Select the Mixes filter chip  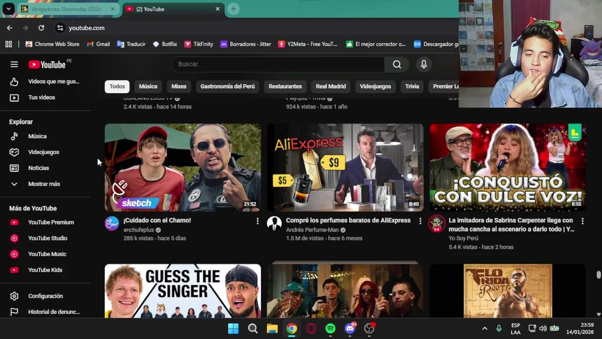179,86
